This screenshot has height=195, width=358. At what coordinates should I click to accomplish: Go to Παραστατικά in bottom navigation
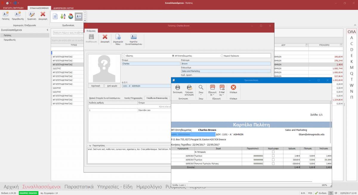[x=79, y=187]
